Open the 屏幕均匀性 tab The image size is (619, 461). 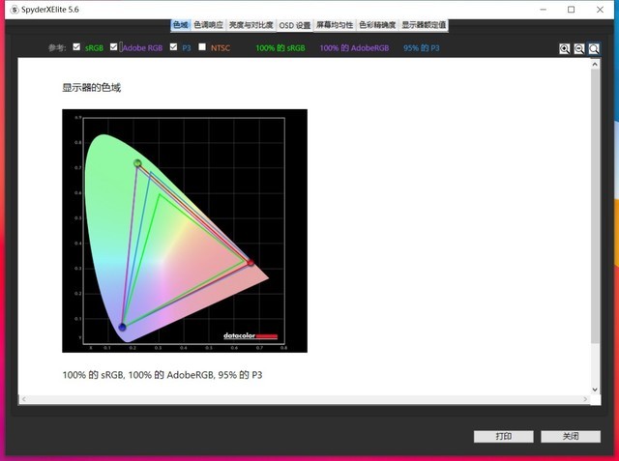(335, 25)
